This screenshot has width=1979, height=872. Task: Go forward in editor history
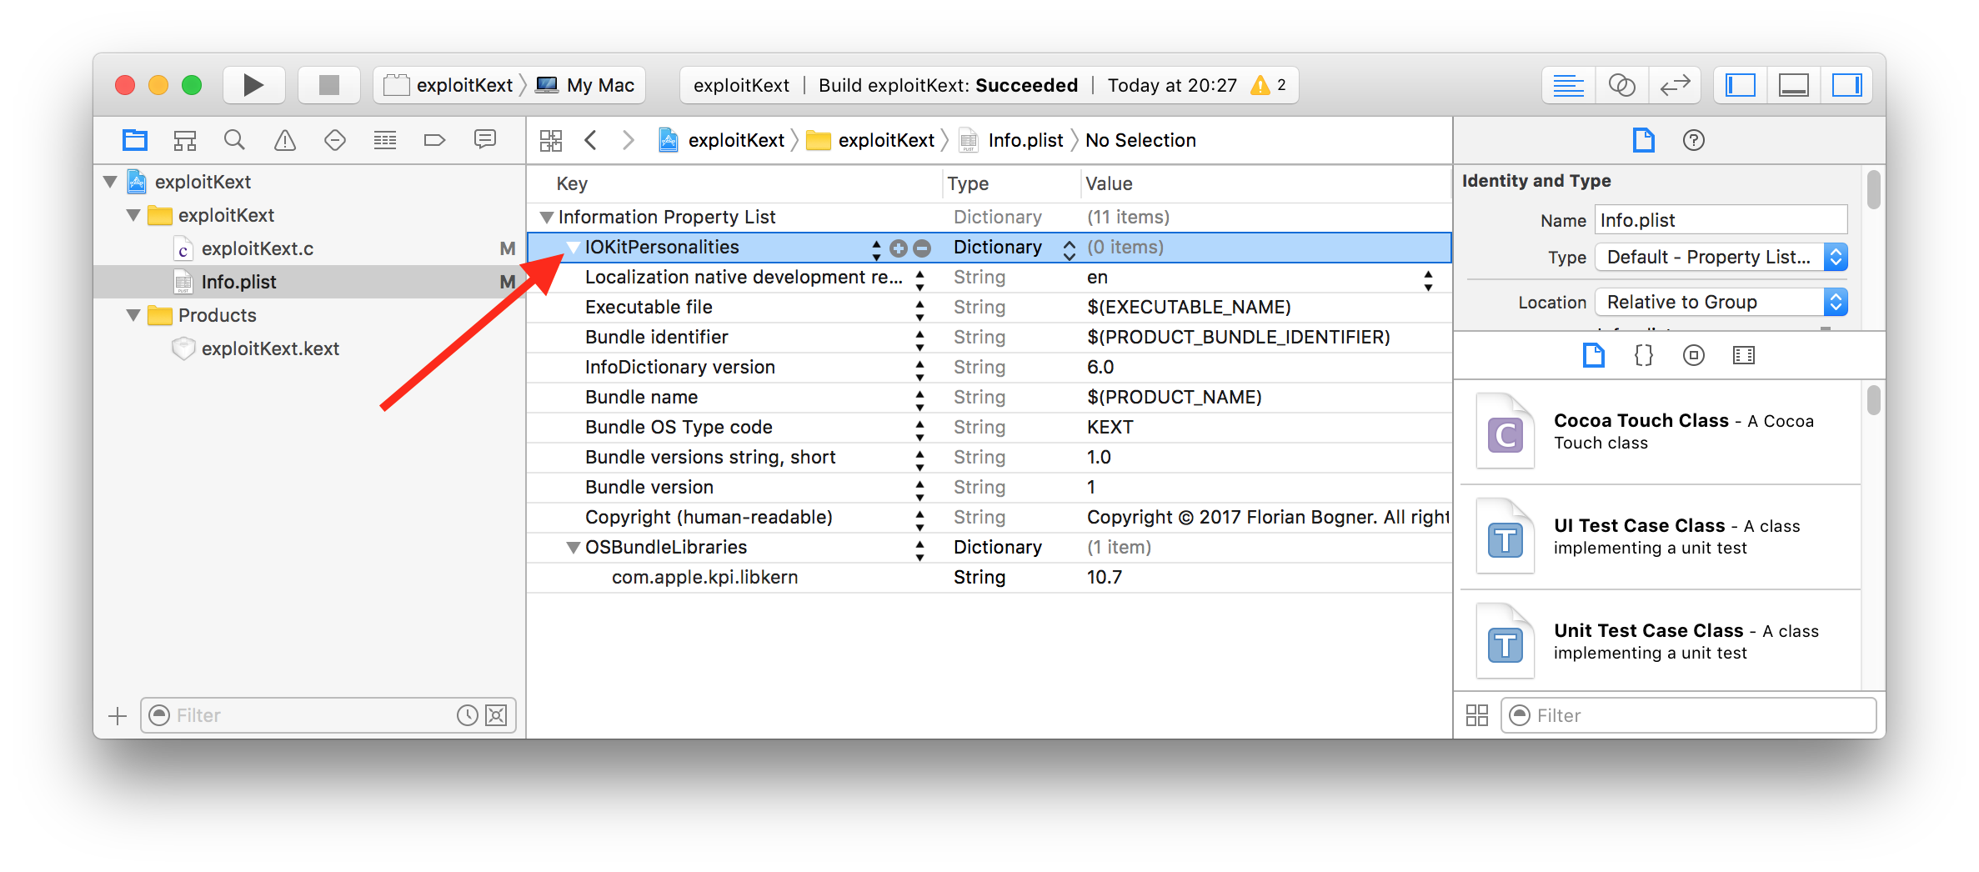pyautogui.click(x=629, y=140)
